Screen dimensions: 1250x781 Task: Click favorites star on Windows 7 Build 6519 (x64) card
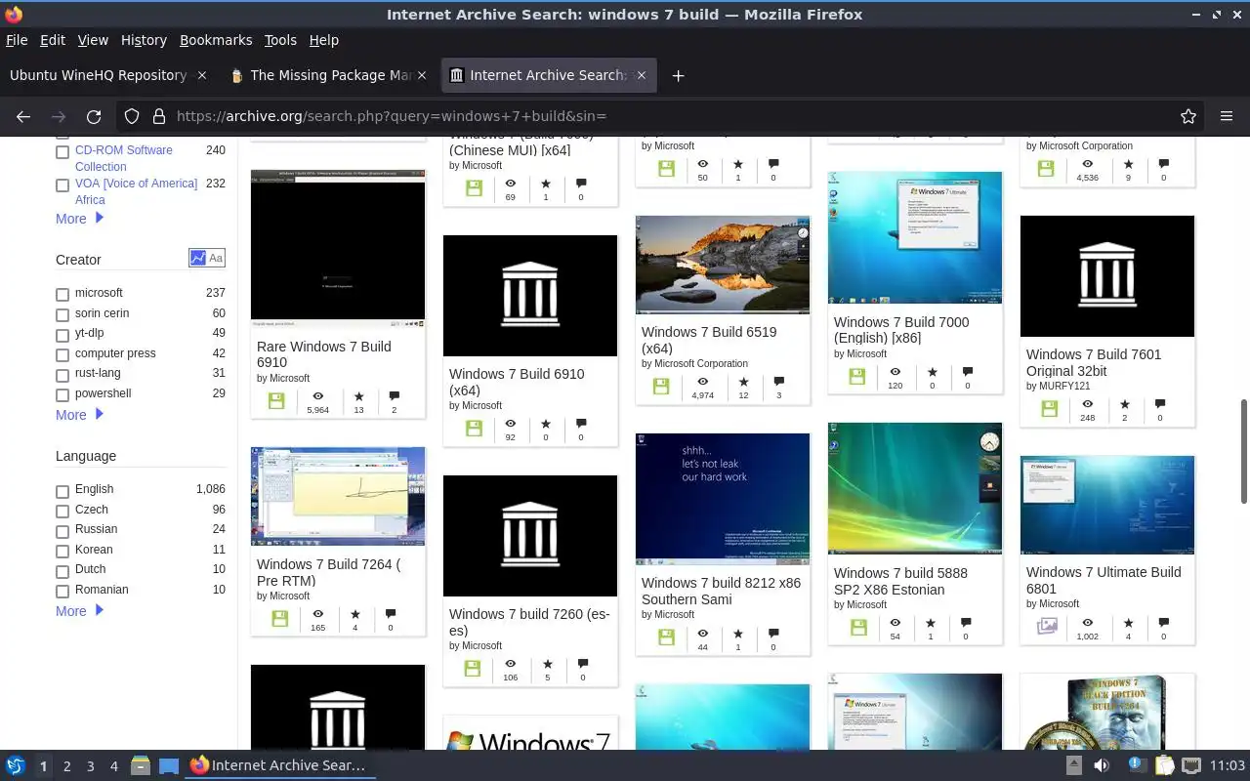[743, 382]
